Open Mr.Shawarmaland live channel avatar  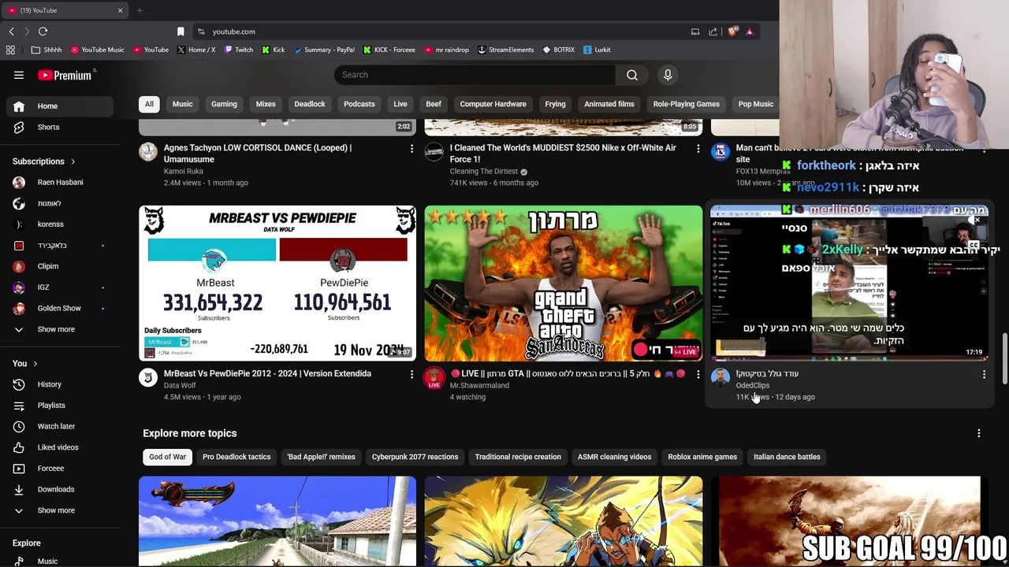pos(434,378)
